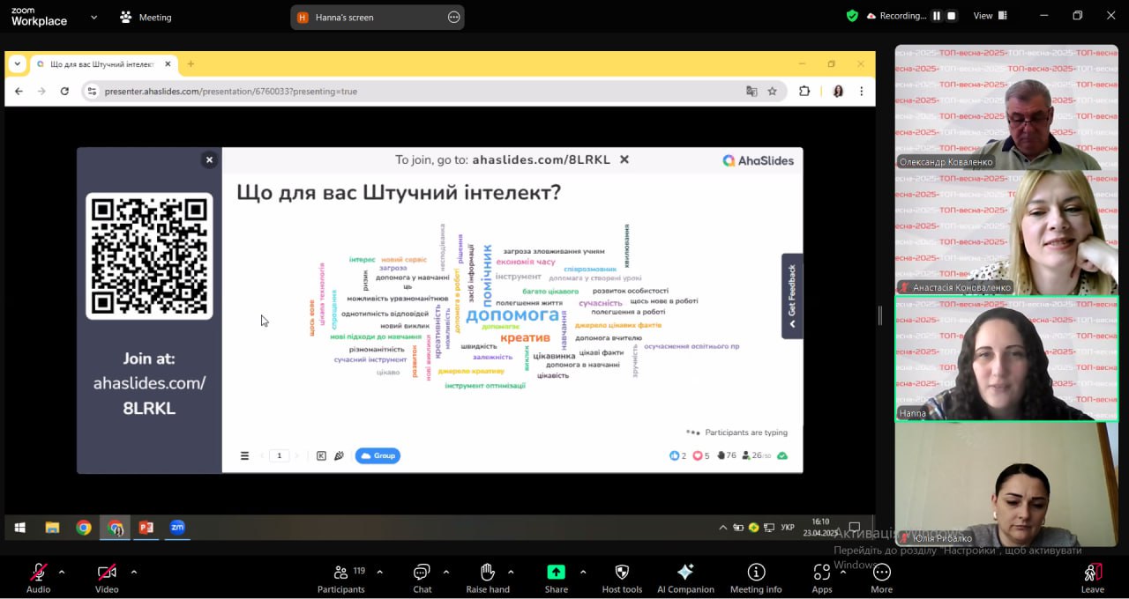Click the slide number field
The image size is (1129, 599).
point(280,455)
